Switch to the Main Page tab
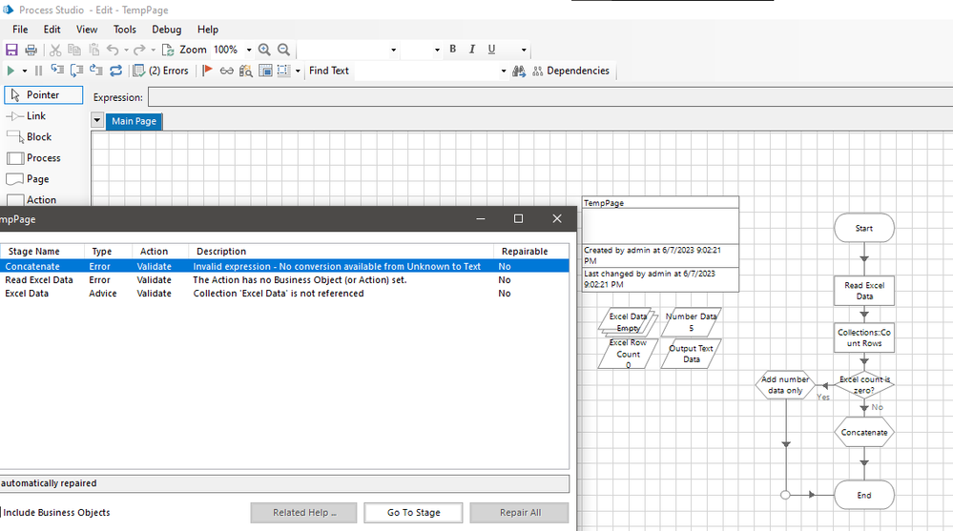 135,121
